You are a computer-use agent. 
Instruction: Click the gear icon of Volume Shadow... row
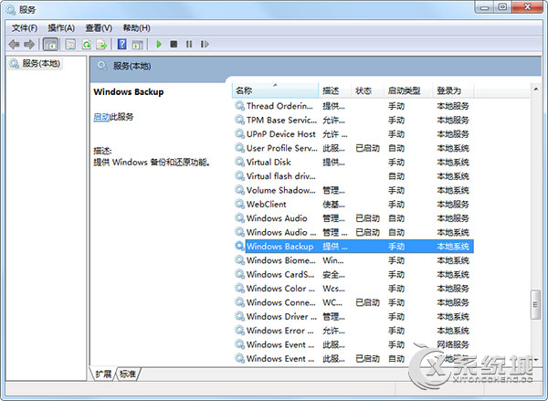point(239,190)
